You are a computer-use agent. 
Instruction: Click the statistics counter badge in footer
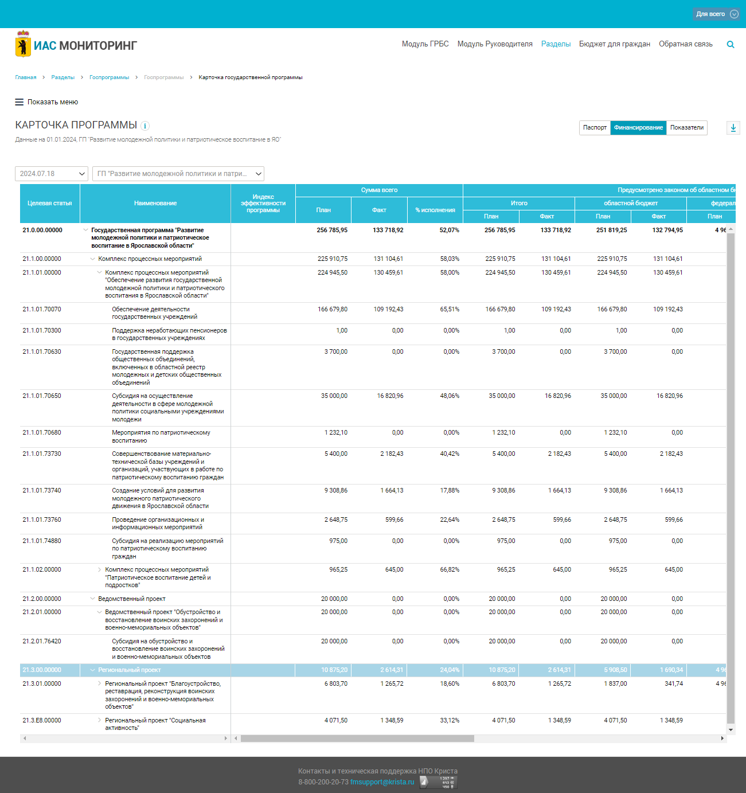[438, 782]
